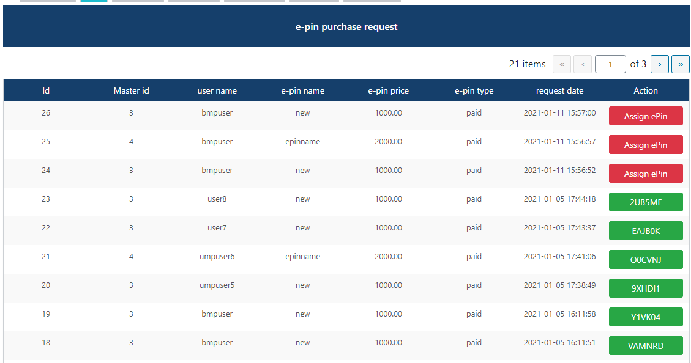Go to the last page using » icon
Screen dimensions: 691x363
[x=680, y=64]
